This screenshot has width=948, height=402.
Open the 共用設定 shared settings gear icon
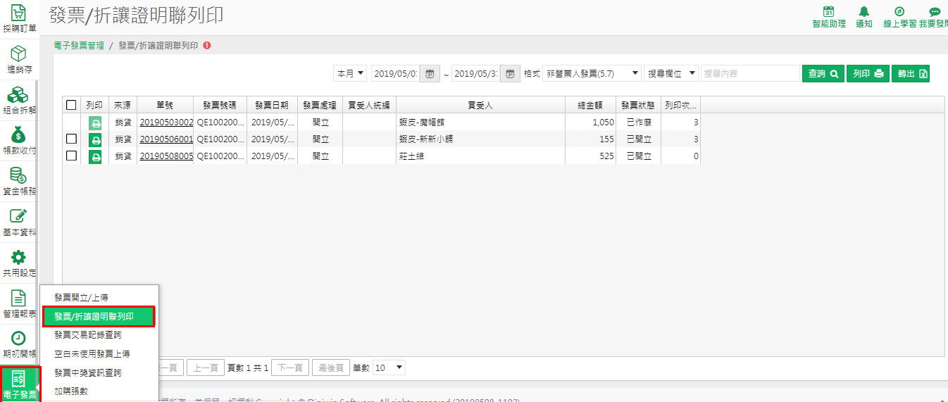tap(18, 263)
